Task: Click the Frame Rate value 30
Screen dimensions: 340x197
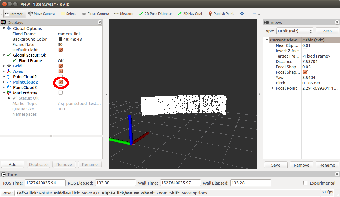Action: 60,45
